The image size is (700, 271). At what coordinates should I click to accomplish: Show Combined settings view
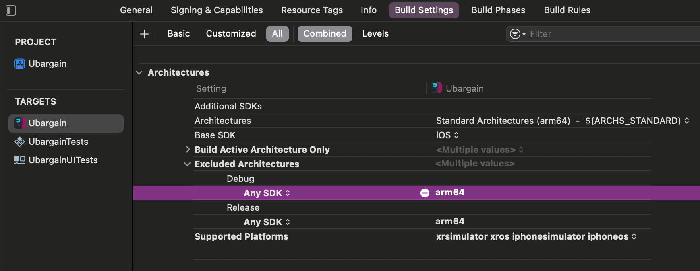click(x=325, y=34)
